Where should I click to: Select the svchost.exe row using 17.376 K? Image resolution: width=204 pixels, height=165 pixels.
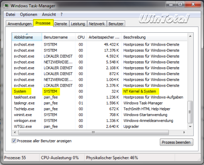pyautogui.click(x=100, y=50)
